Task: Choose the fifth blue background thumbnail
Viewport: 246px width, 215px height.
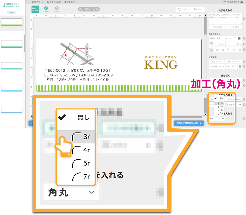Action: 12,109
